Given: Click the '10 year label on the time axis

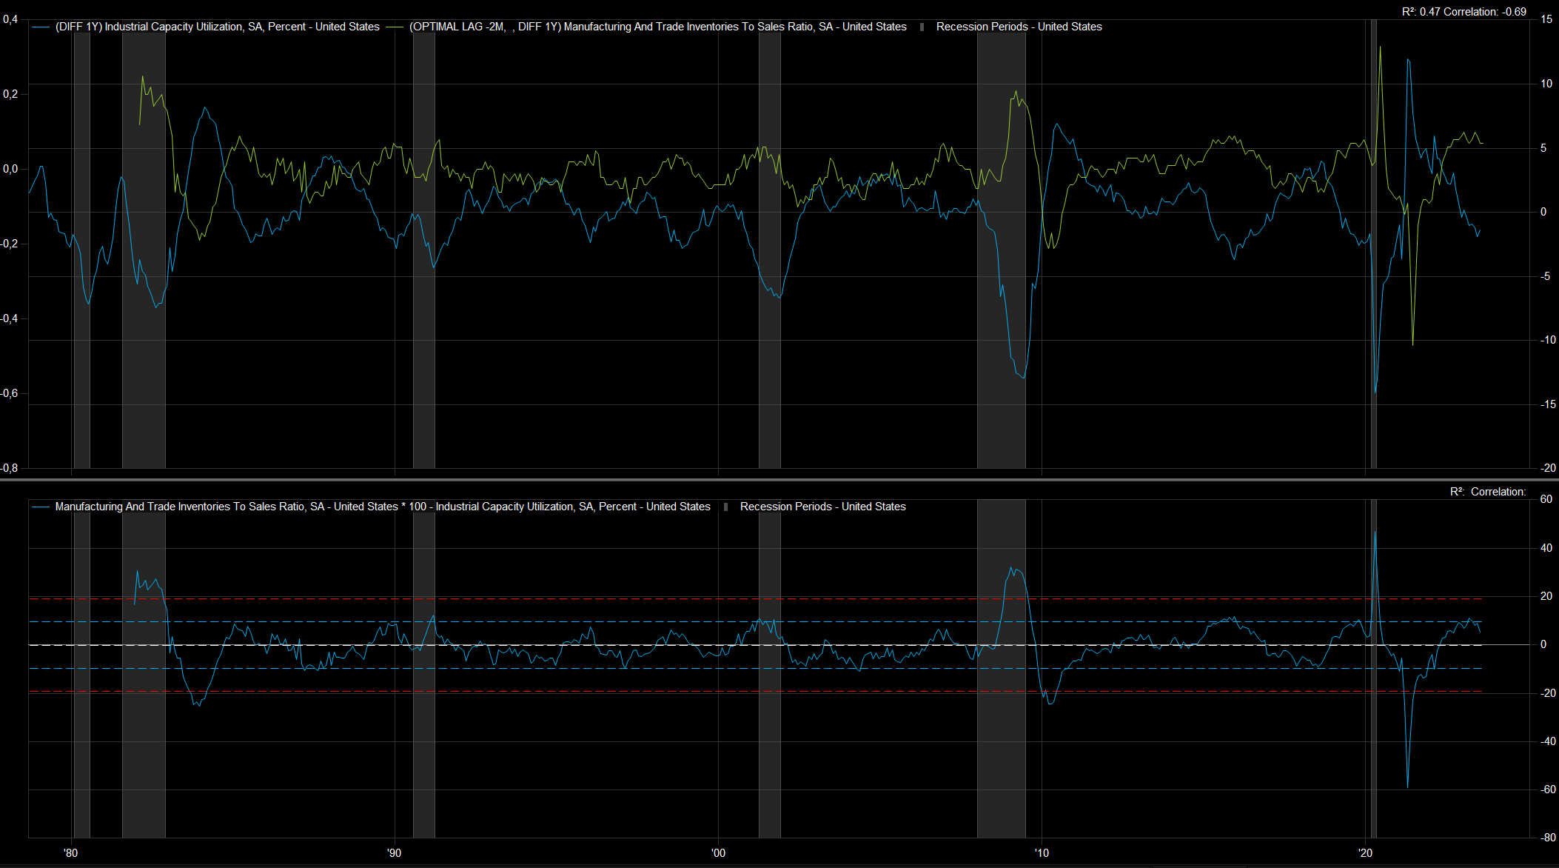Looking at the screenshot, I should (x=1042, y=852).
